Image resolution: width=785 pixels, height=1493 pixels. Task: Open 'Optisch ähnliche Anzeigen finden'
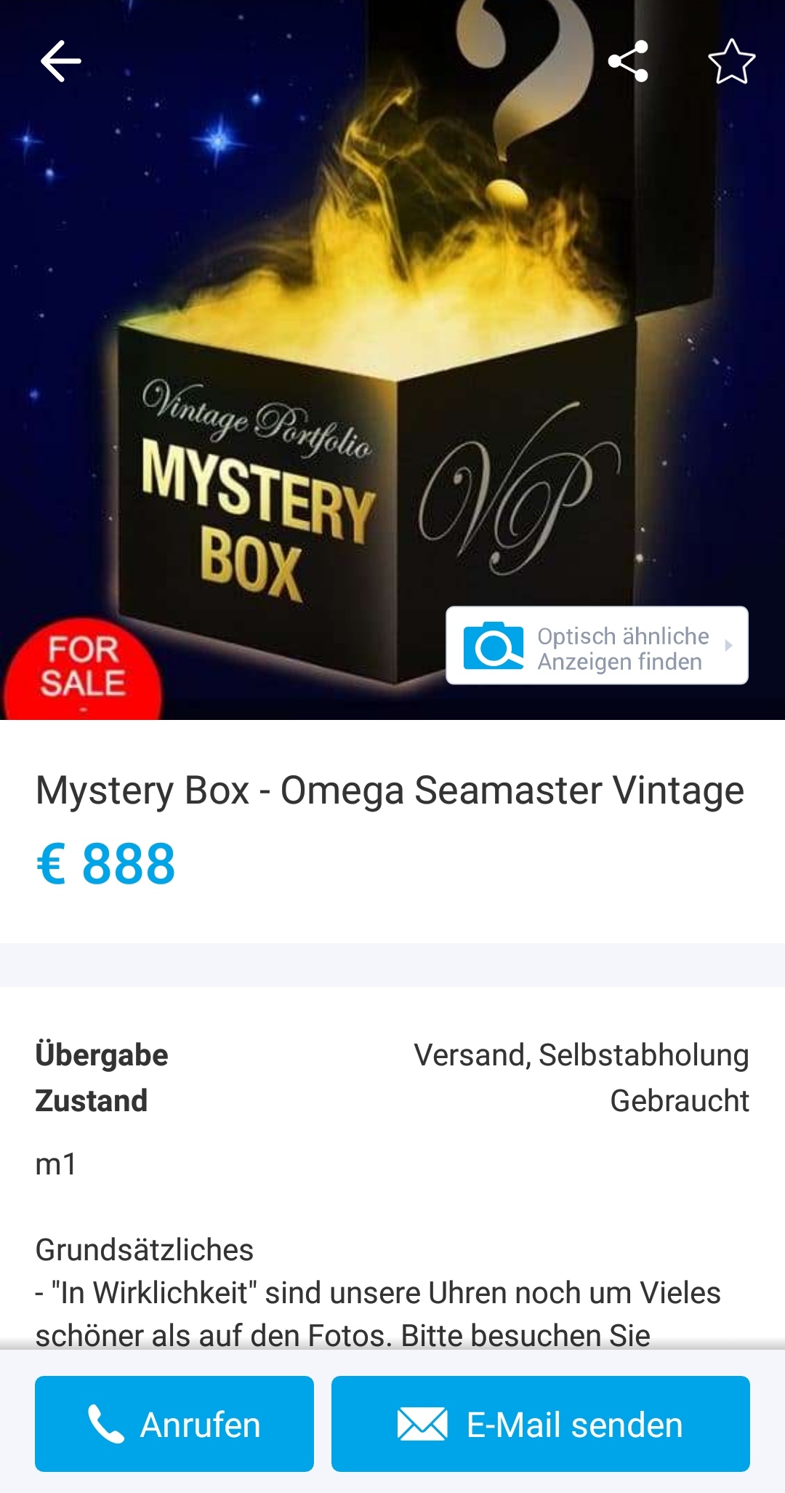[x=597, y=645]
